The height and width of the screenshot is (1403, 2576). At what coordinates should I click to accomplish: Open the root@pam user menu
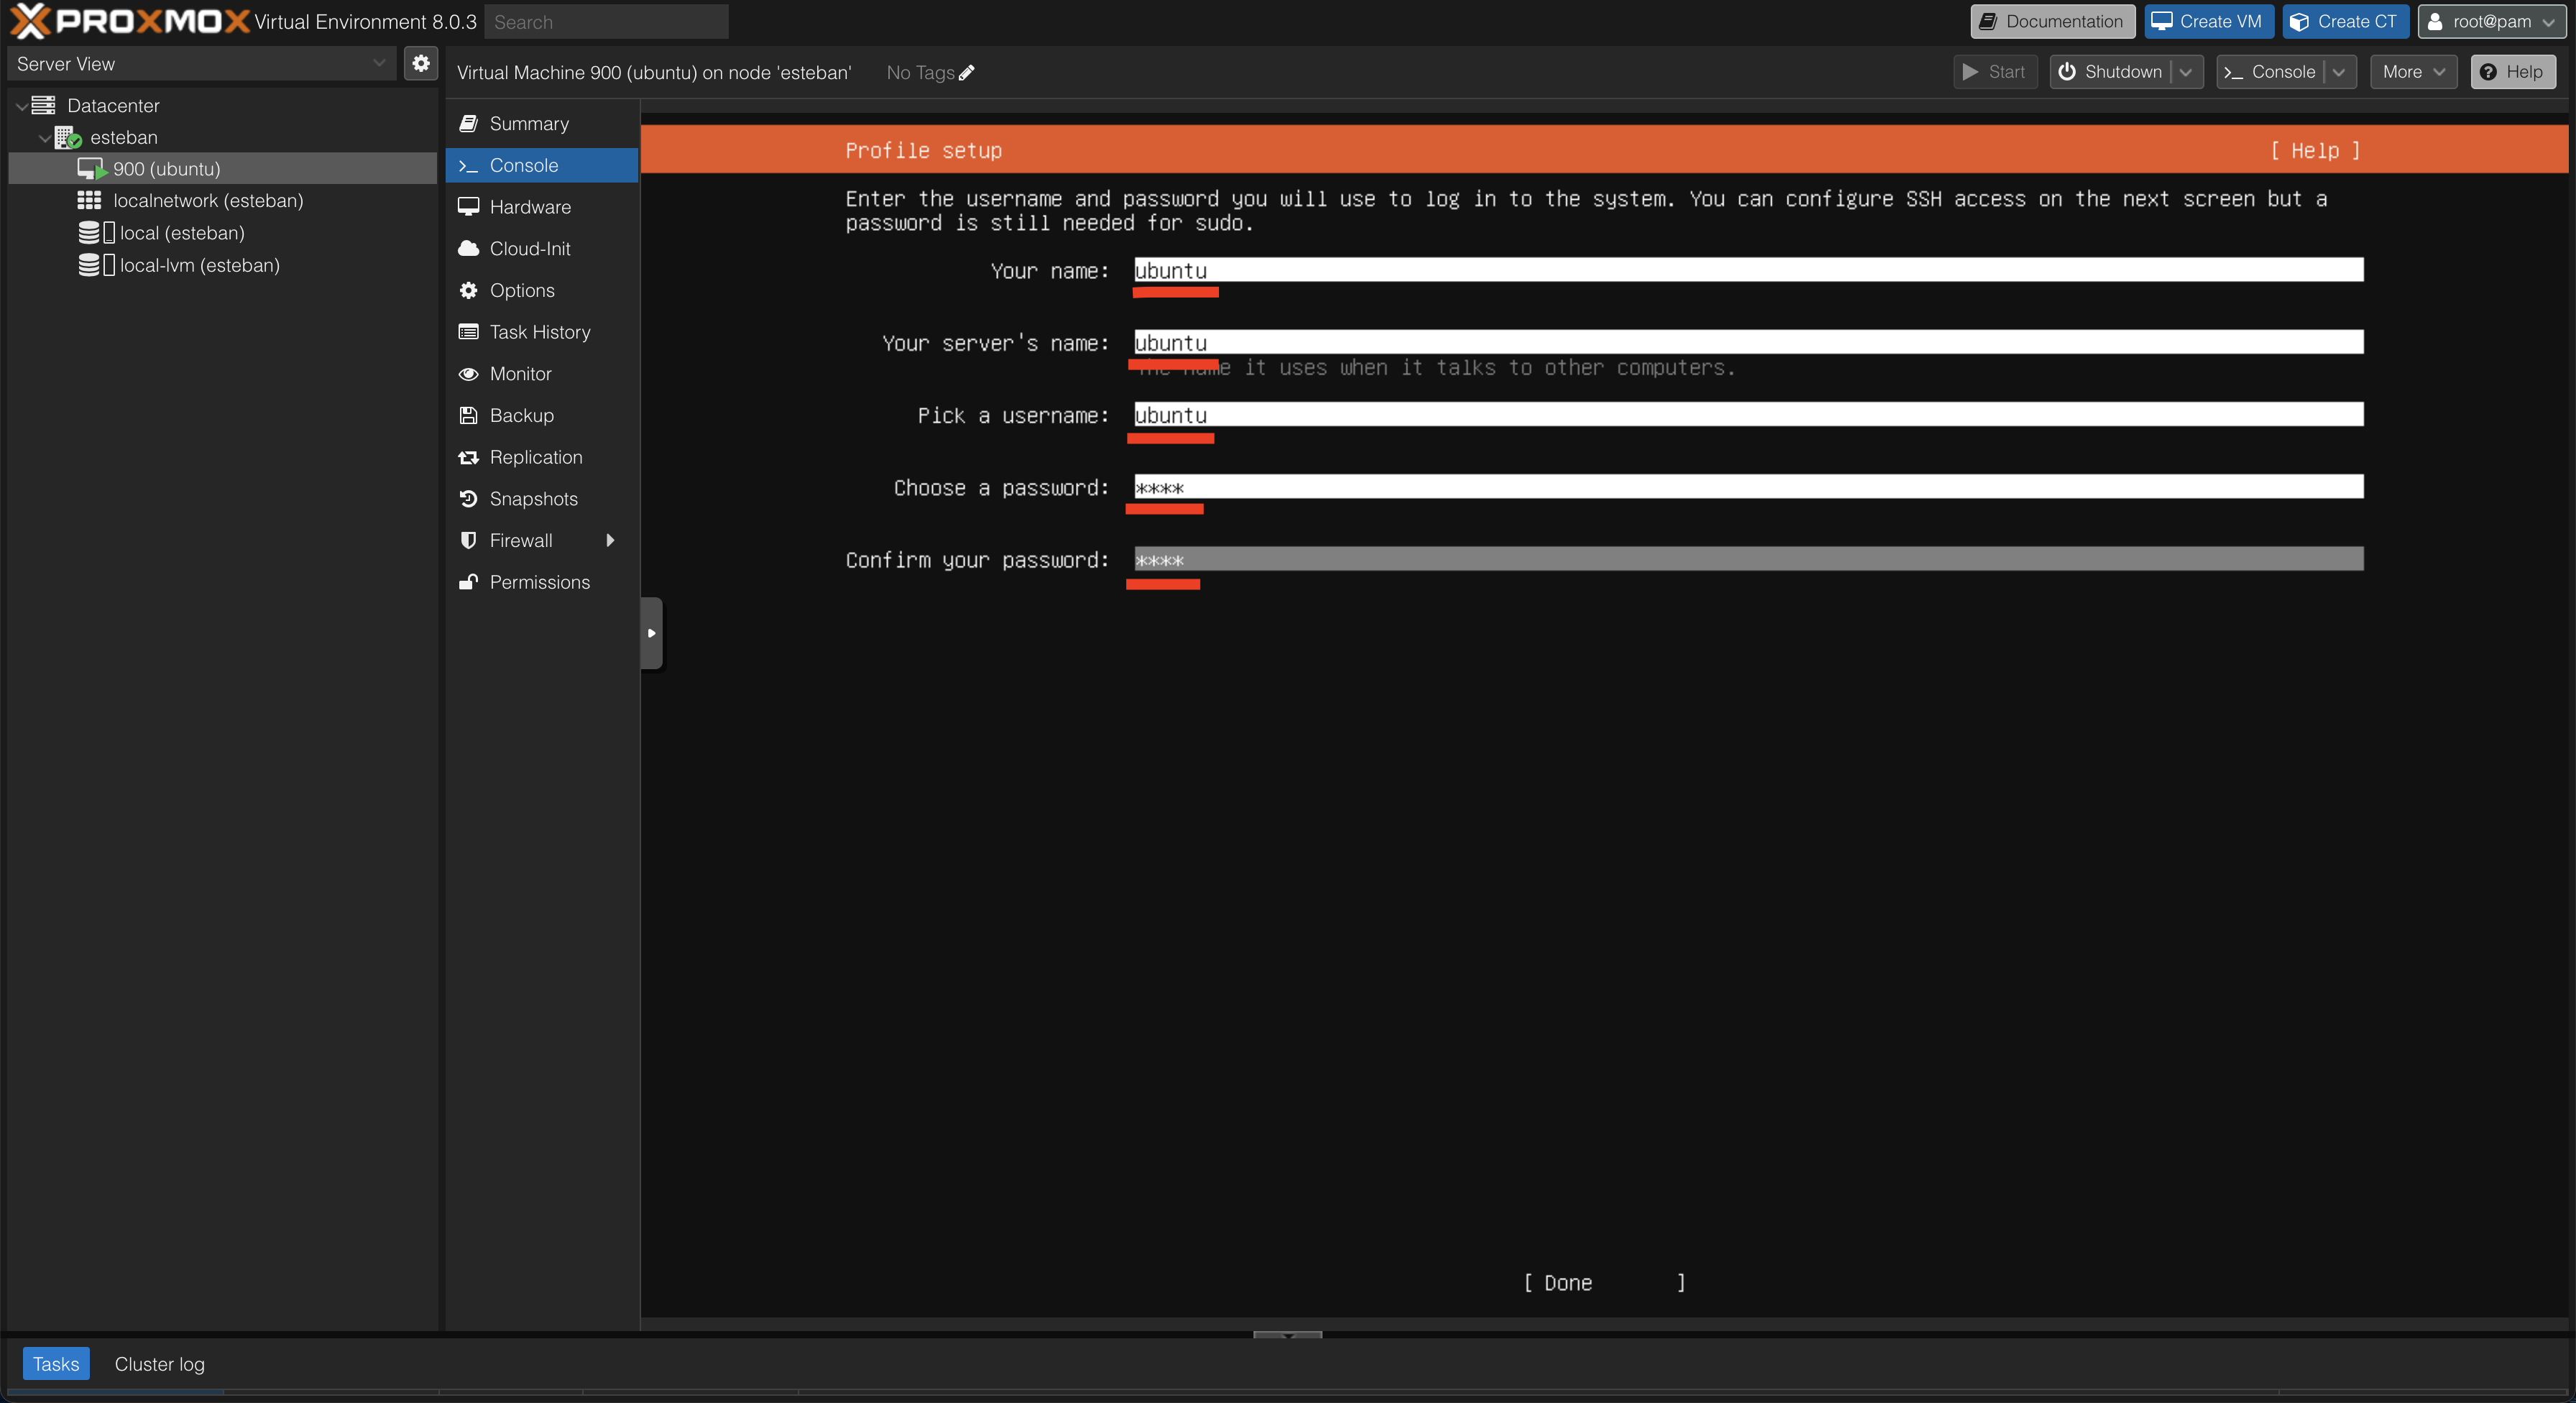coord(2492,21)
